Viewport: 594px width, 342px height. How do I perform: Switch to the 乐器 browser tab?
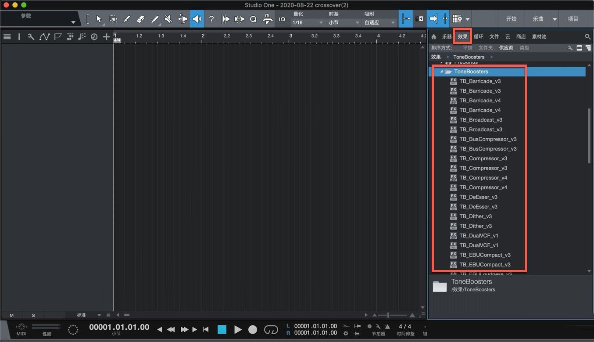coord(447,37)
